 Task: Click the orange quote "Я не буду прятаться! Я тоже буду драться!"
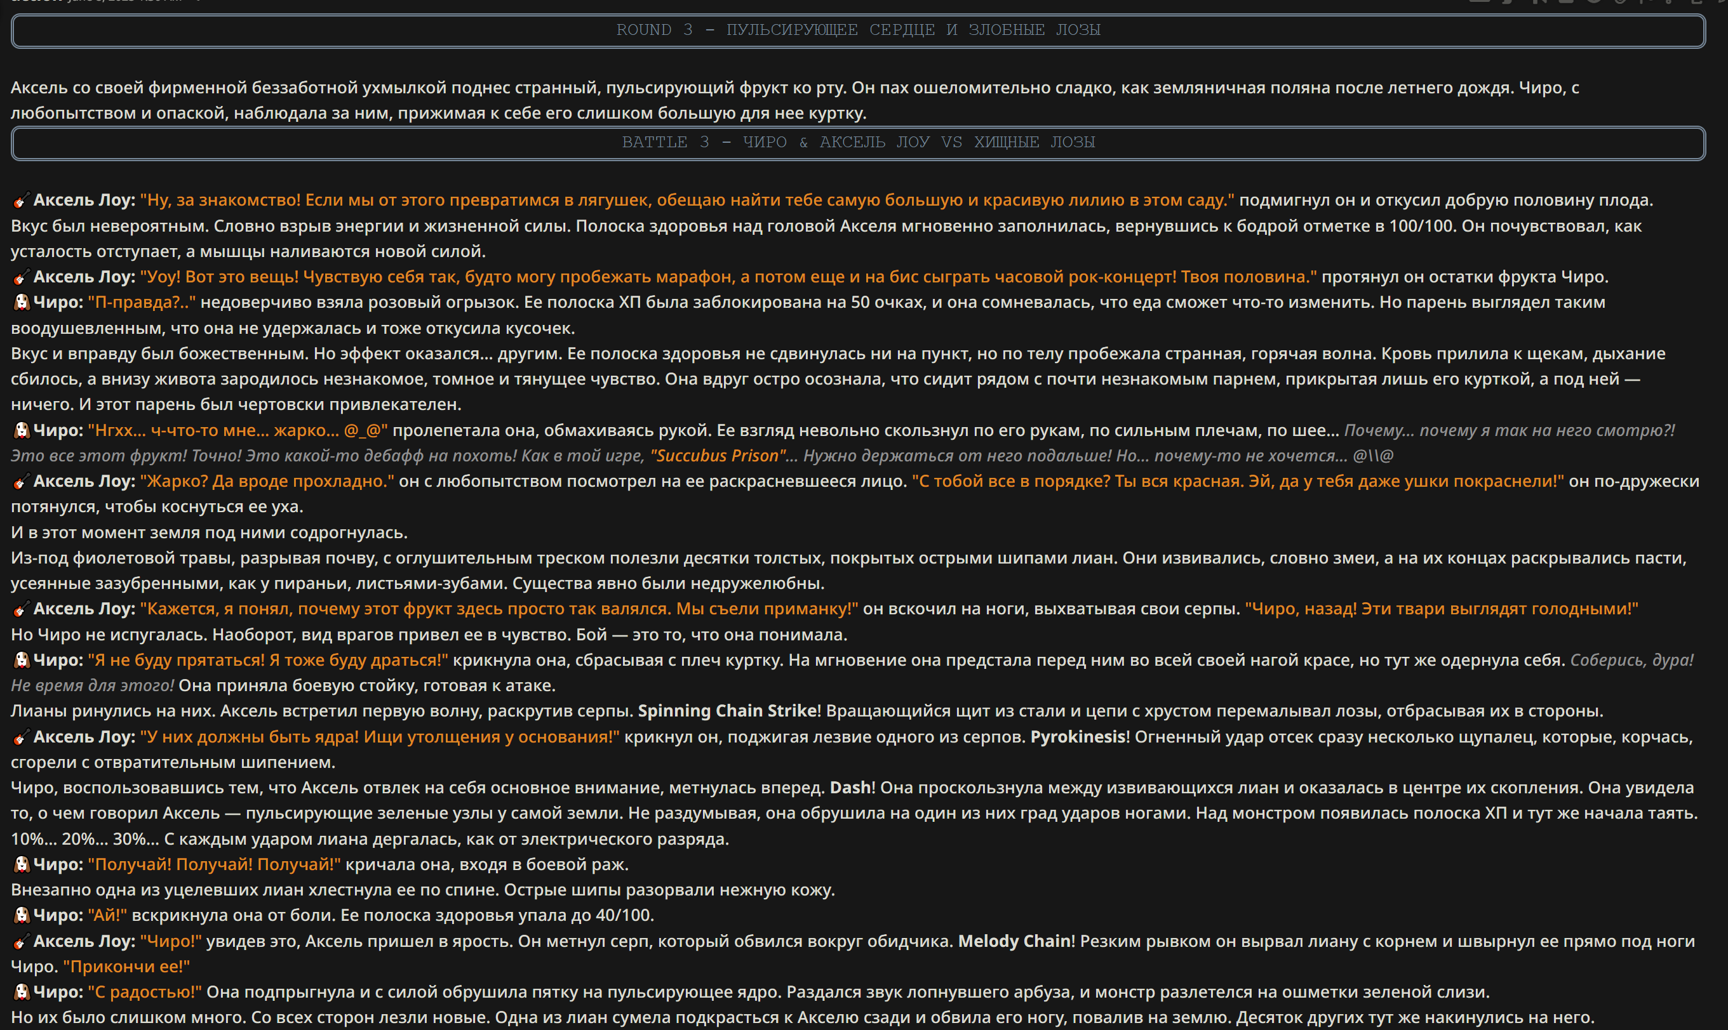pos(268,660)
